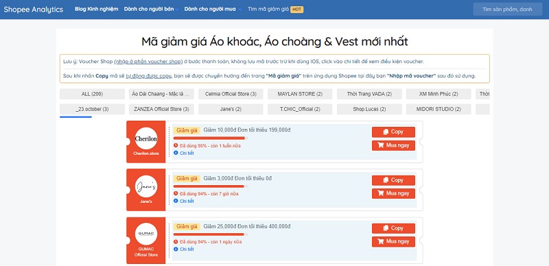Filter by MIDORI STUDIO (2)
This screenshot has height=266, width=549.
(x=439, y=109)
